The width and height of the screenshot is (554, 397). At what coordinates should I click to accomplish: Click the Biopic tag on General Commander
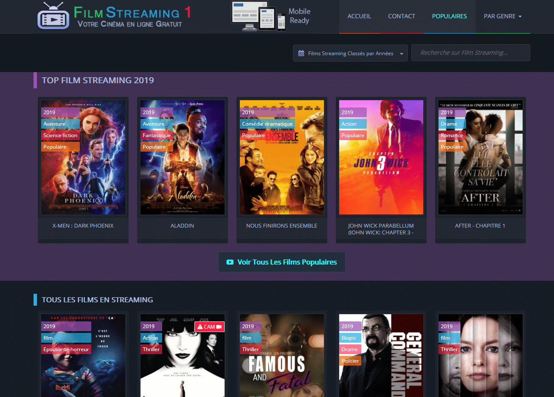click(349, 338)
